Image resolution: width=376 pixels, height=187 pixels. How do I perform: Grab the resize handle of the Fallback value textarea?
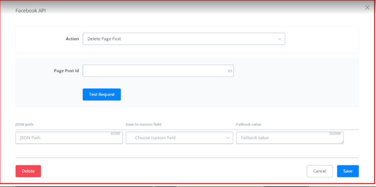[x=342, y=142]
